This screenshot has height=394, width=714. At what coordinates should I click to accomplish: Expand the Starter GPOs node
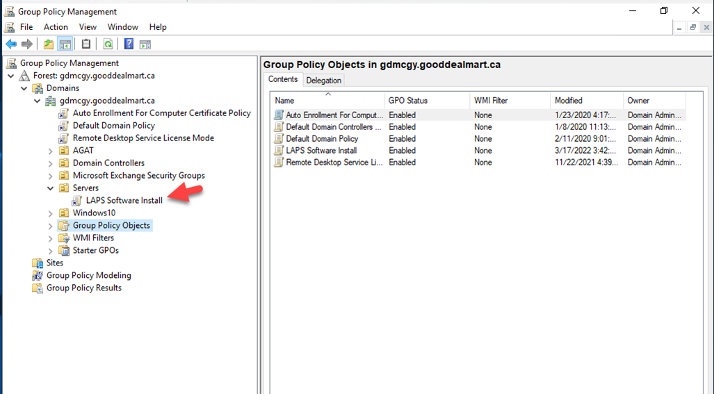[x=51, y=251]
